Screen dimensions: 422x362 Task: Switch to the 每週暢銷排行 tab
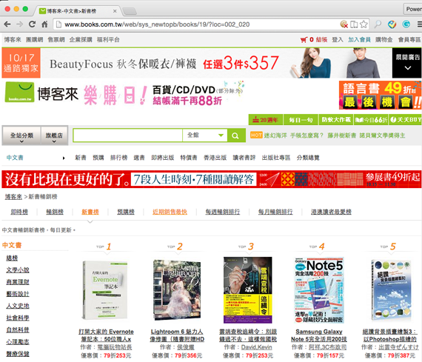223,212
